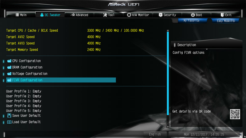Select the Exit tab

pos(226,15)
